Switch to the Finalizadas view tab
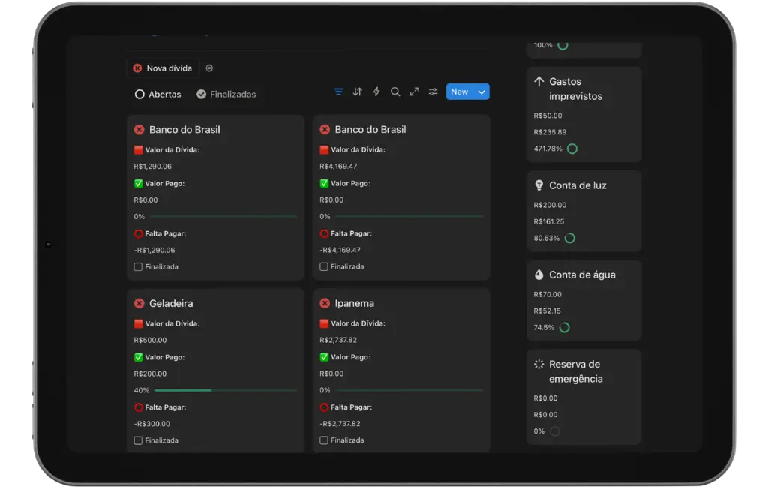 tap(226, 94)
